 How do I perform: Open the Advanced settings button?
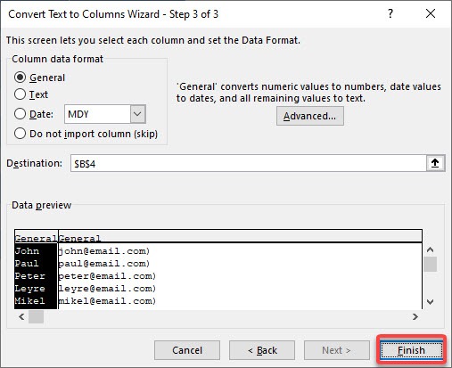pos(310,116)
